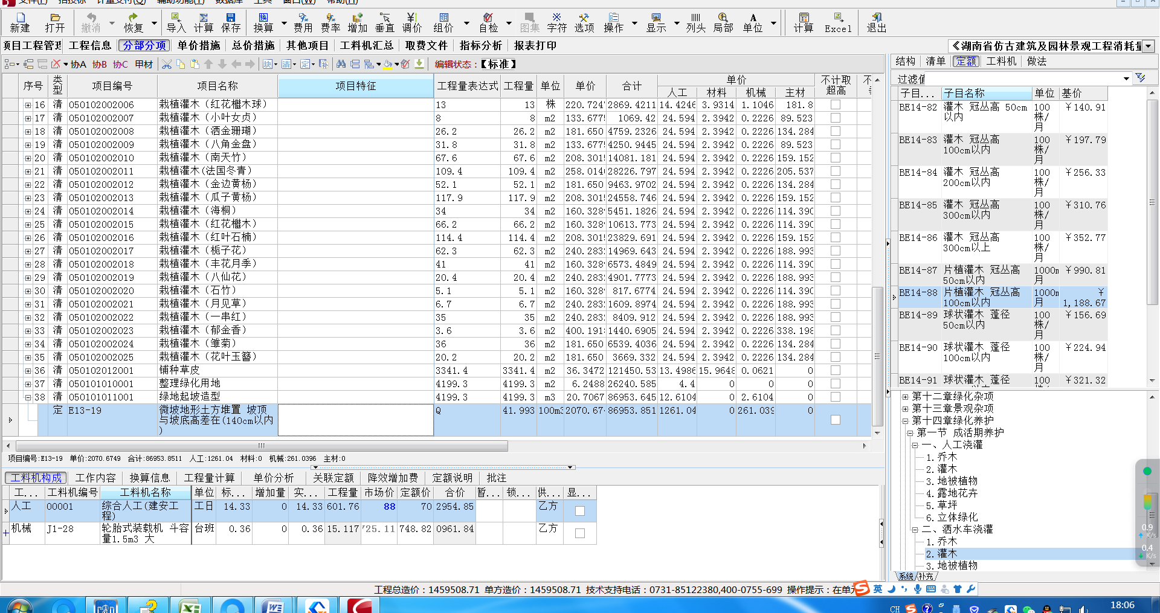Open the quota library combo box dropdown
The height and width of the screenshot is (613, 1160).
(x=1149, y=46)
